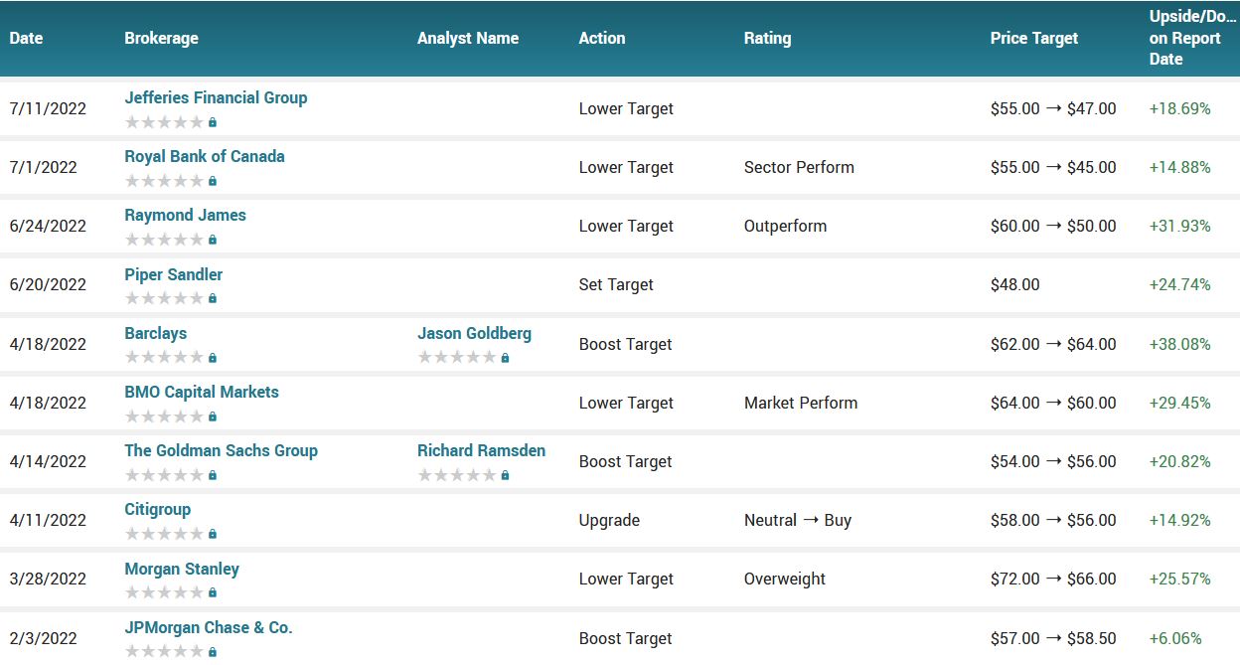
Task: Open analyst Jason Goldberg profile link
Action: click(474, 333)
